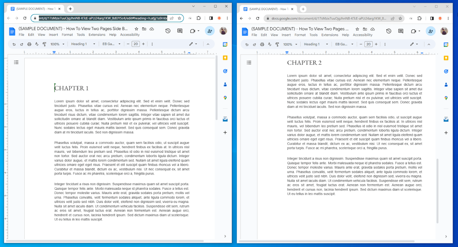Star the document in left window
The width and height of the screenshot is (458, 247).
(136, 29)
